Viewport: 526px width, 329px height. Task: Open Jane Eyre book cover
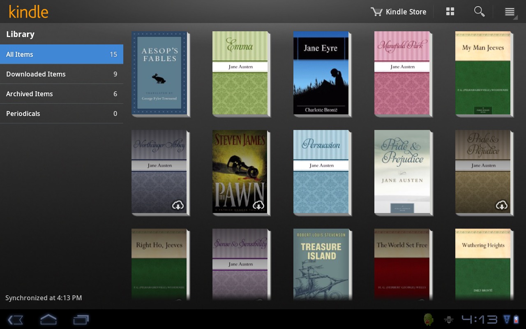click(322, 74)
